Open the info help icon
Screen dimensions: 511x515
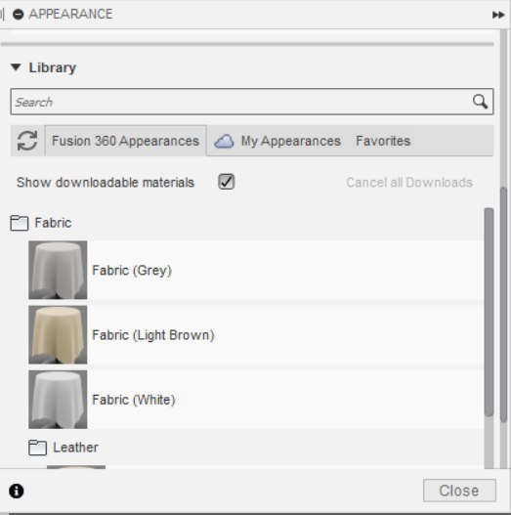(x=16, y=491)
